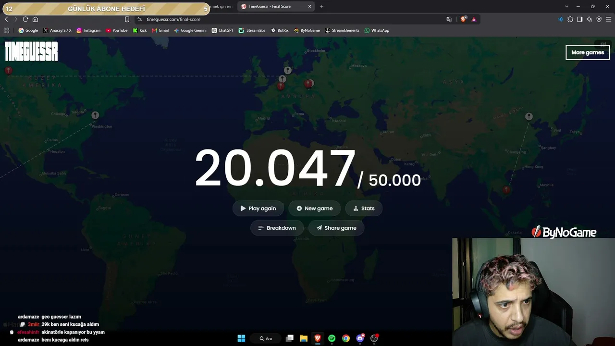The height and width of the screenshot is (346, 615).
Task: Toggle the browser sidebar panel icon
Action: click(x=579, y=19)
